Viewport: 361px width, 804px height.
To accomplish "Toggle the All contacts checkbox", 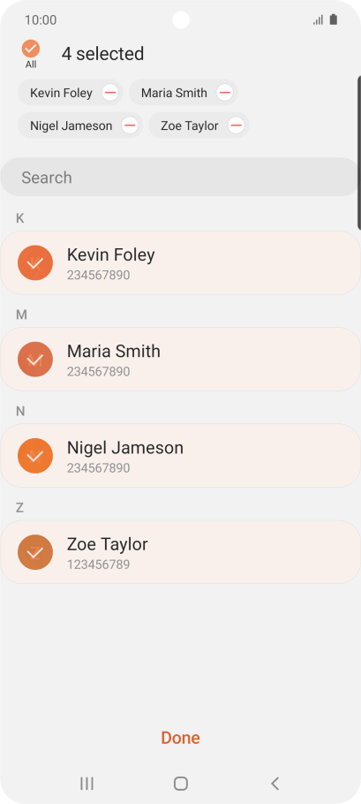I will [x=31, y=49].
